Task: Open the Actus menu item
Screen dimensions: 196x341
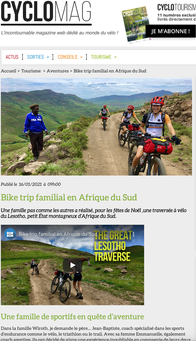Action: point(12,57)
